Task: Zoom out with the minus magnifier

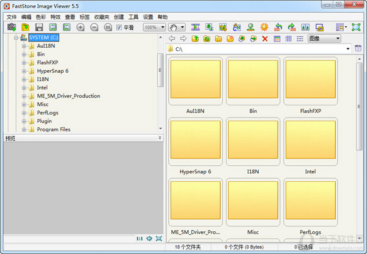Action: (94, 27)
